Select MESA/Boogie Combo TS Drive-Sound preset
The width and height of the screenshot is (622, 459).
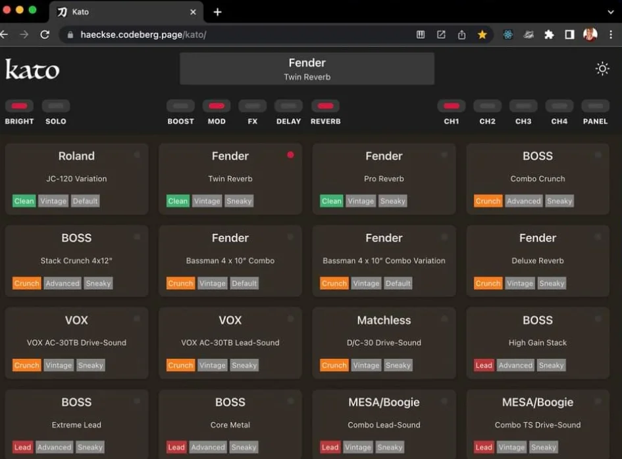click(538, 425)
